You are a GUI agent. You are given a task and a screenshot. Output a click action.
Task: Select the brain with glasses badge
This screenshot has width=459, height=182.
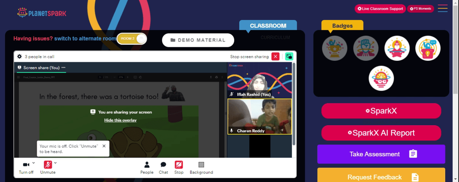tap(381, 78)
